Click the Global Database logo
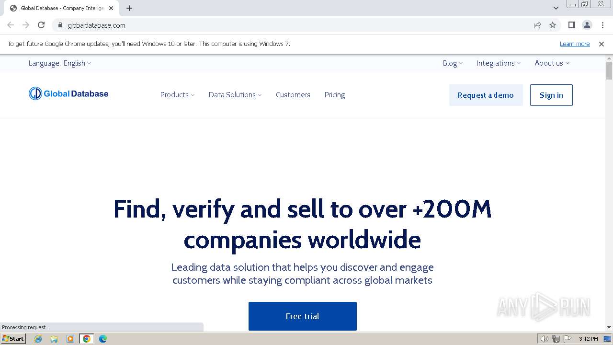Image resolution: width=613 pixels, height=345 pixels. (68, 93)
